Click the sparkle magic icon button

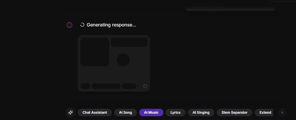70,113
